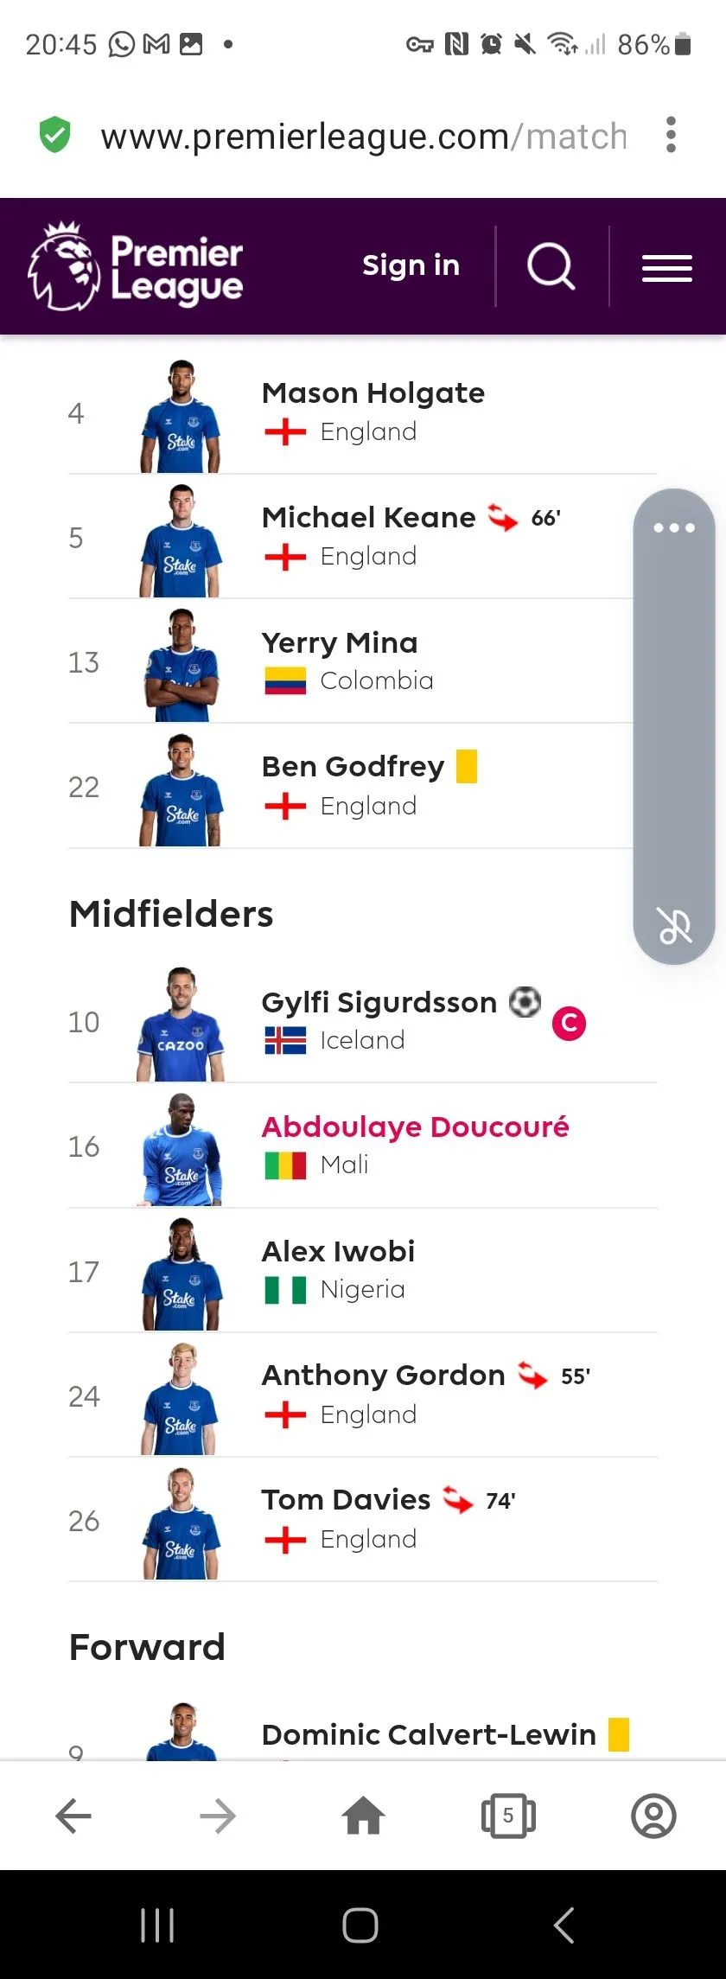
Task: Tap the floating panel mute-music icon
Action: coord(674,925)
